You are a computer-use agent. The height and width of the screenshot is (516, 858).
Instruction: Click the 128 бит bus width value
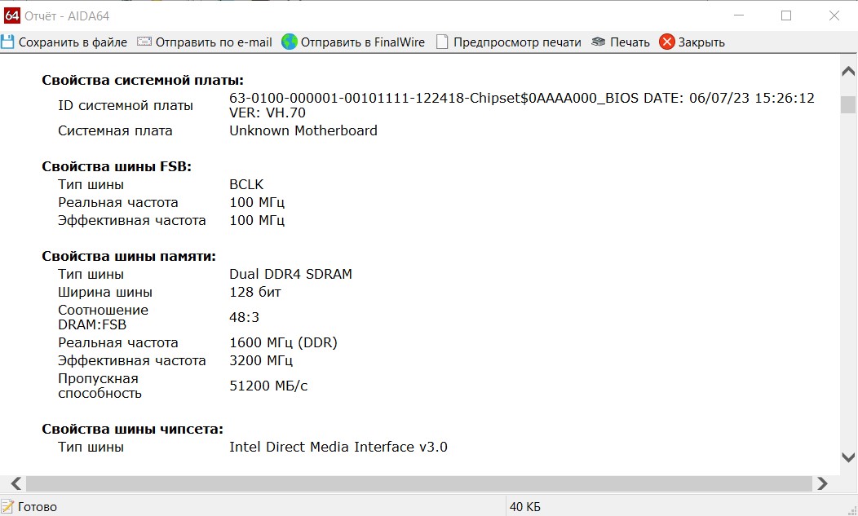pos(255,292)
